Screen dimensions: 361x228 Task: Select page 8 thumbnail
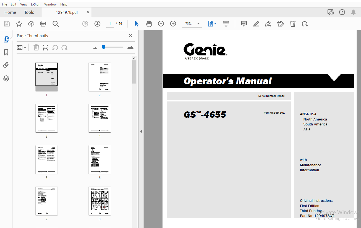click(100, 201)
